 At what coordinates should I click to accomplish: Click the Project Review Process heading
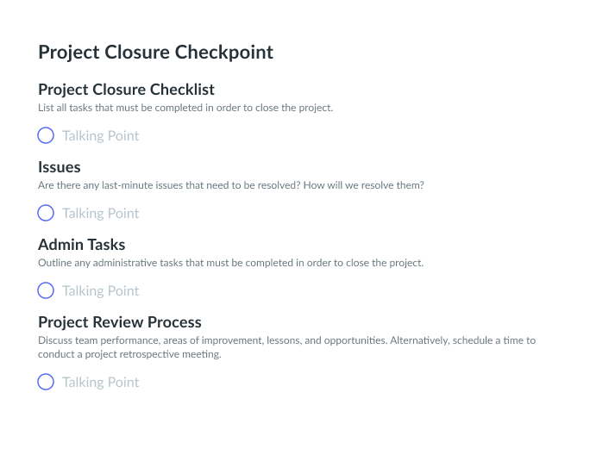(x=120, y=322)
